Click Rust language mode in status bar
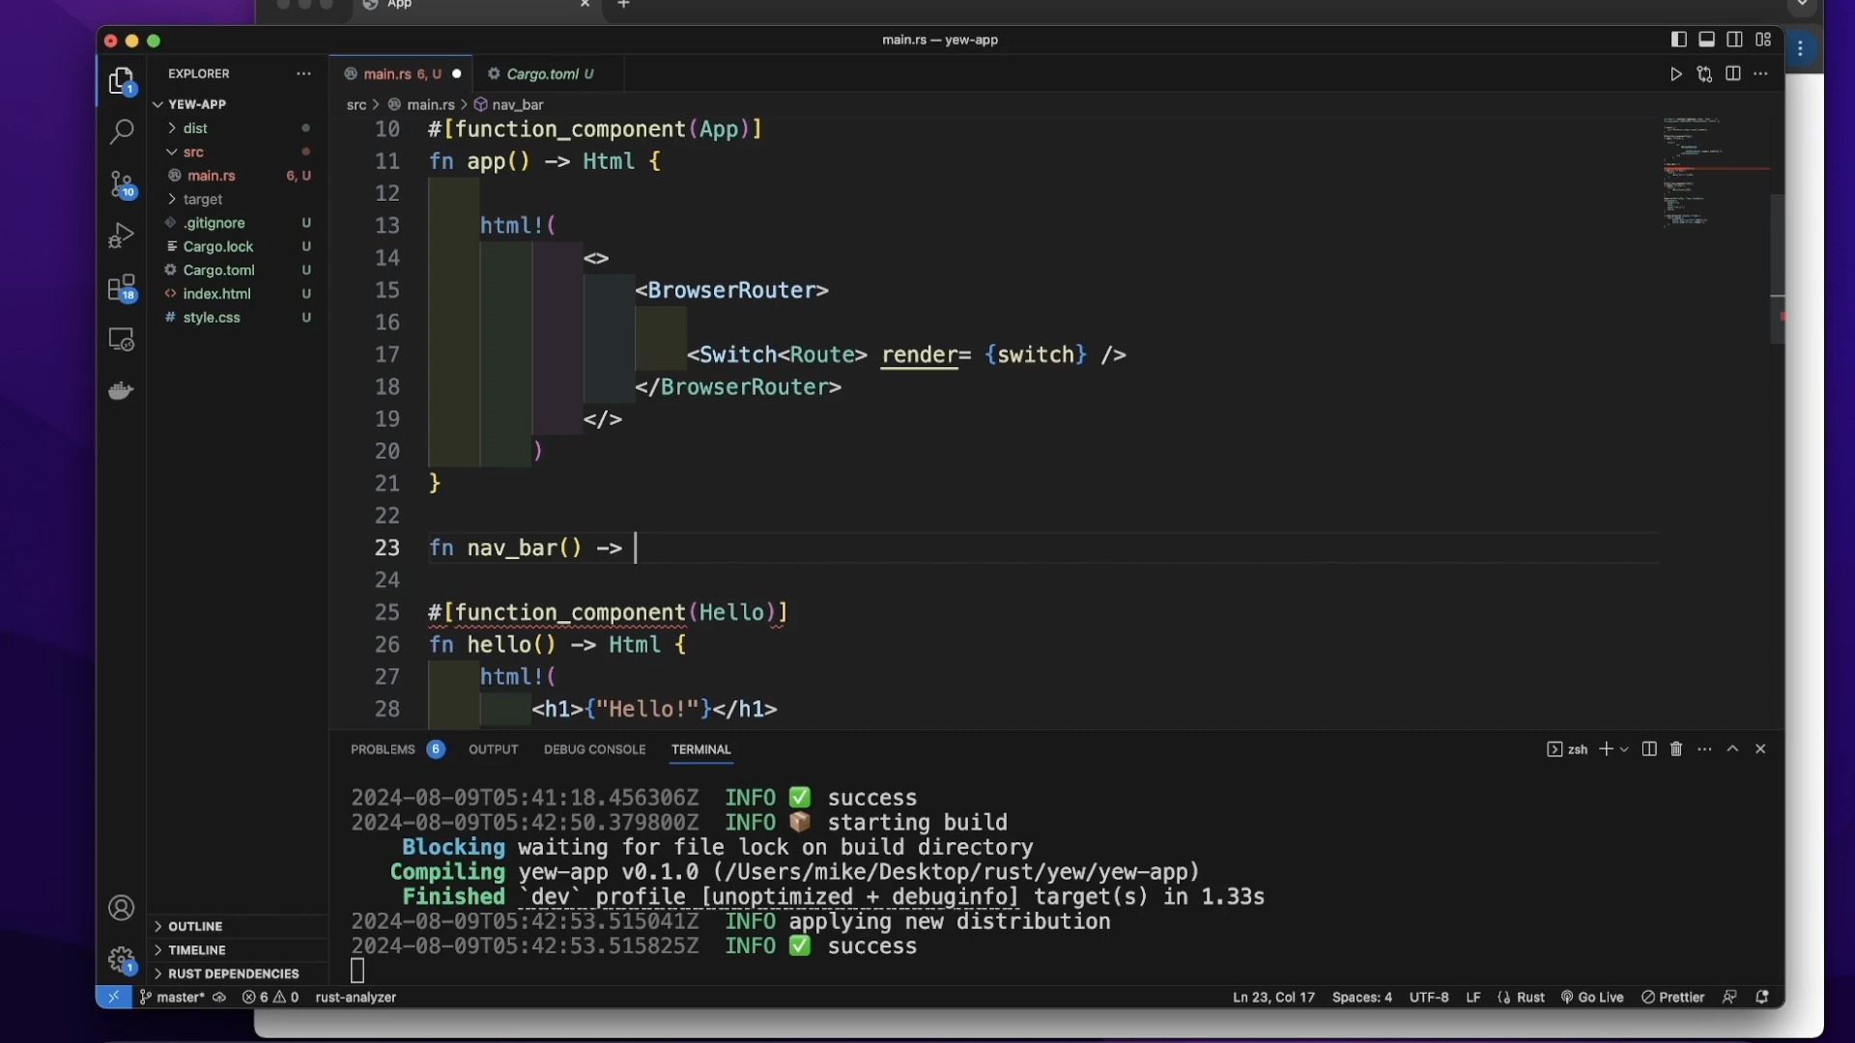Viewport: 1855px width, 1043px height. point(1530,998)
